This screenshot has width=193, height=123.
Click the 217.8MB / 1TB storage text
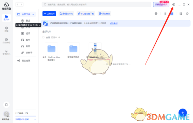tap(22, 113)
